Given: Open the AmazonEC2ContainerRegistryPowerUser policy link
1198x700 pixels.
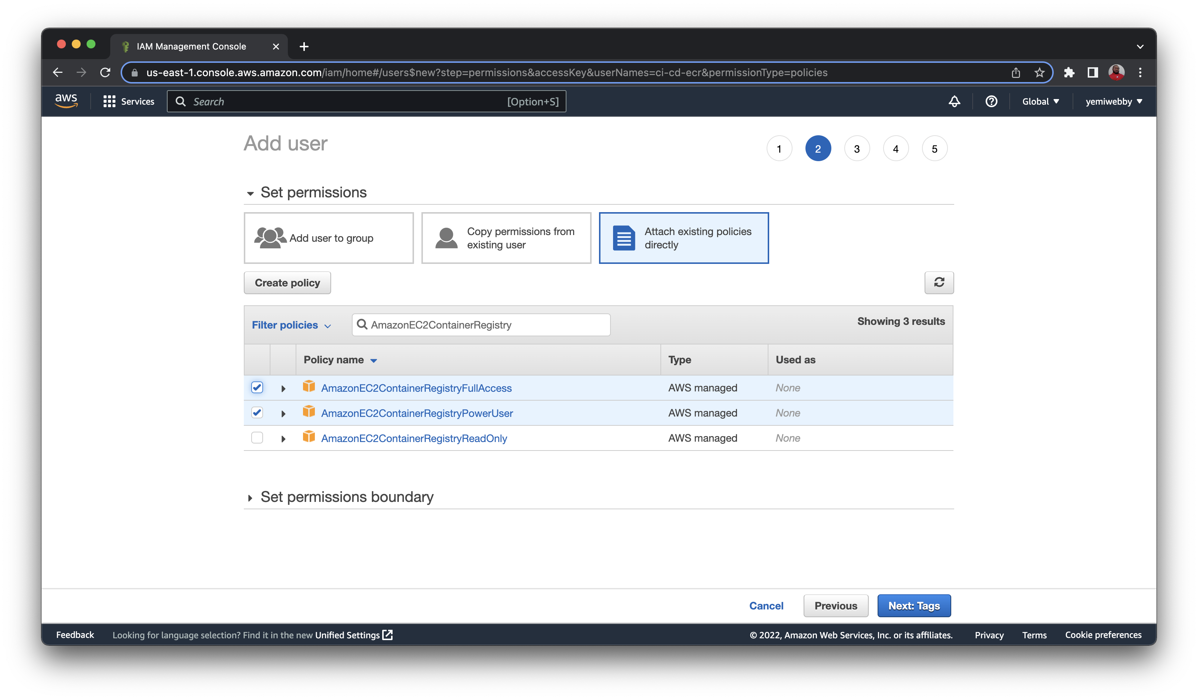Looking at the screenshot, I should pos(417,413).
